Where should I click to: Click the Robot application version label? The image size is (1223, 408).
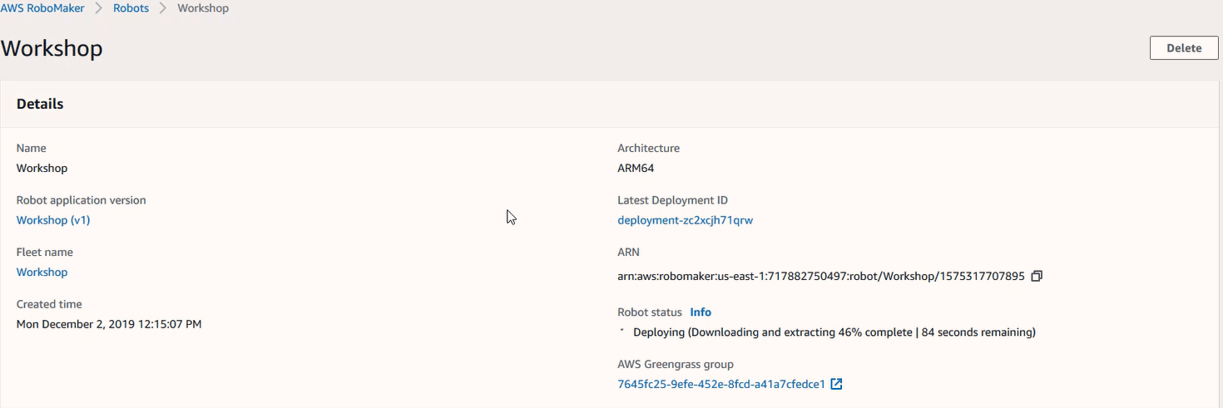[82, 200]
